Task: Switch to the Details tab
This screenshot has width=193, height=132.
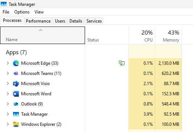Action: [x=76, y=21]
